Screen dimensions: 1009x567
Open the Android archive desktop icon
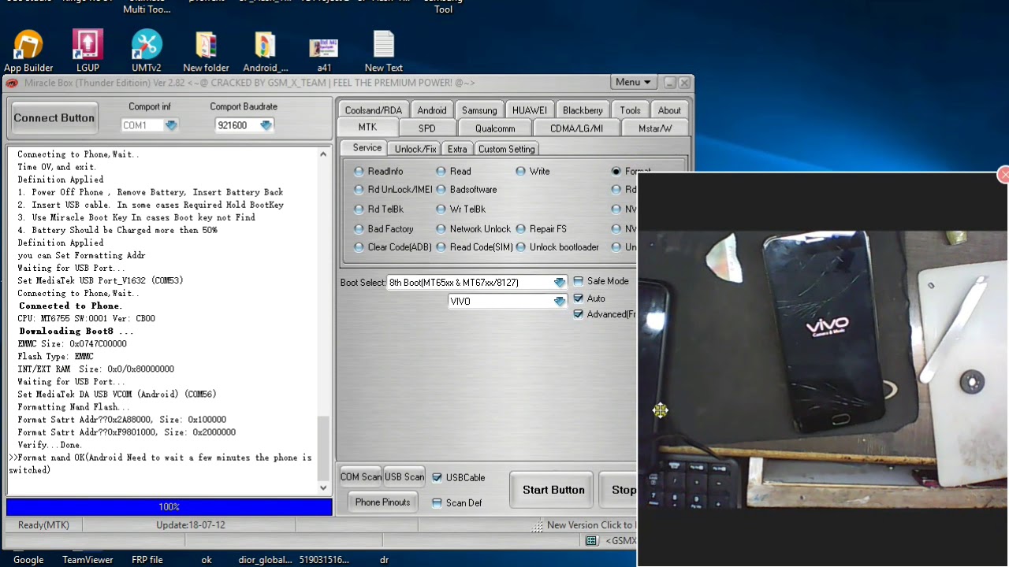[265, 51]
